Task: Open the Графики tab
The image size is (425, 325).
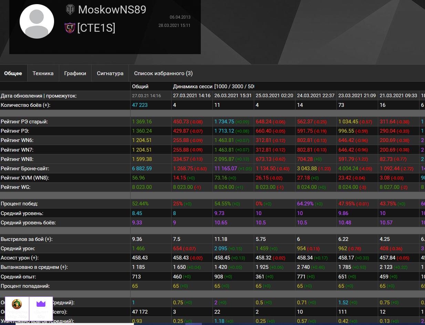Action: [x=75, y=73]
